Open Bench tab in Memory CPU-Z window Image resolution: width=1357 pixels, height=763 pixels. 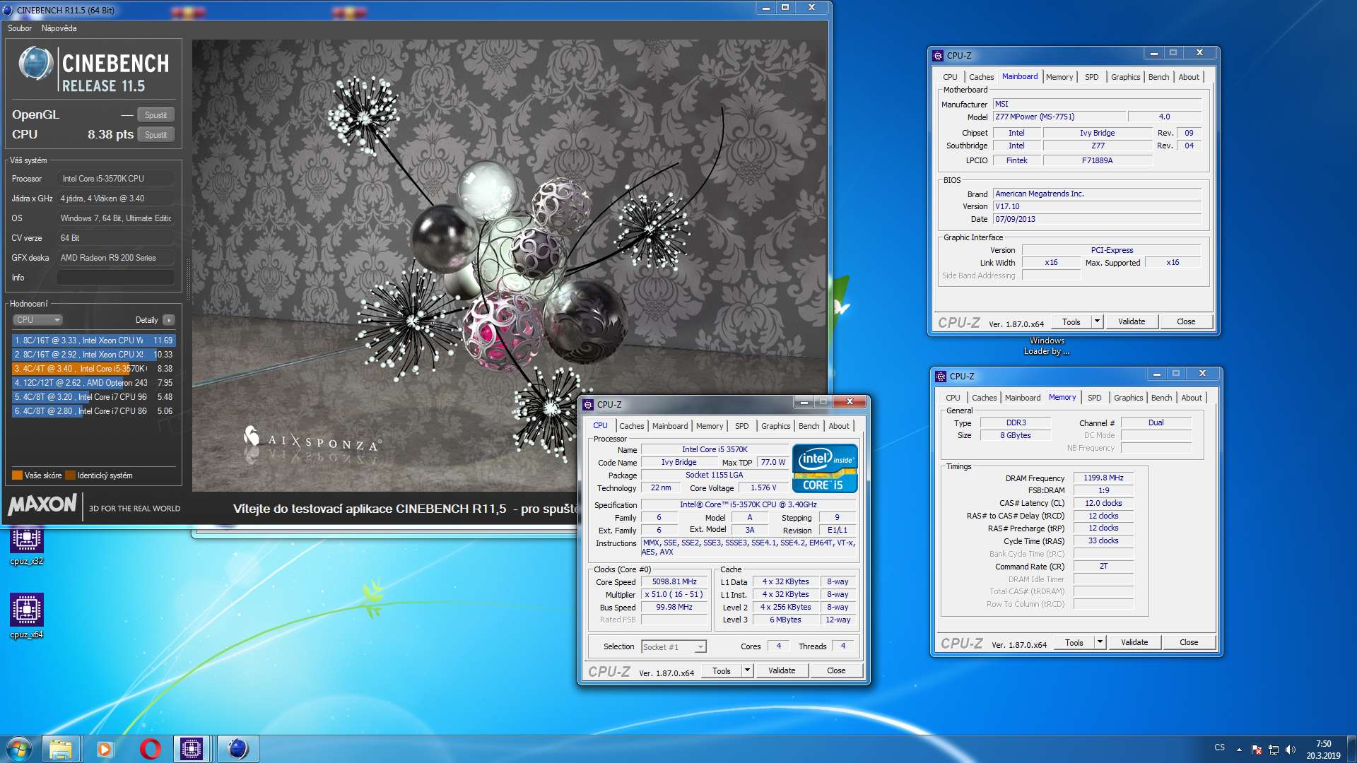pyautogui.click(x=1161, y=398)
